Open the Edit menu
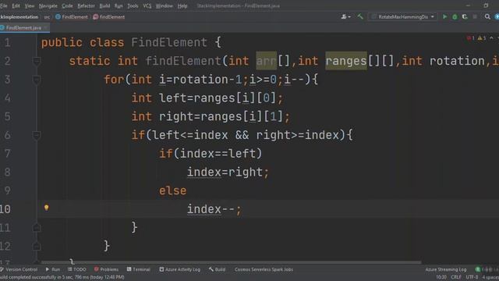Screen dimensions: 499x281 (x=16, y=5)
